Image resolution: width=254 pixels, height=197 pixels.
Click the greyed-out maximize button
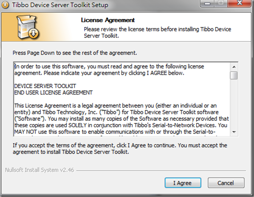tap(221, 3)
